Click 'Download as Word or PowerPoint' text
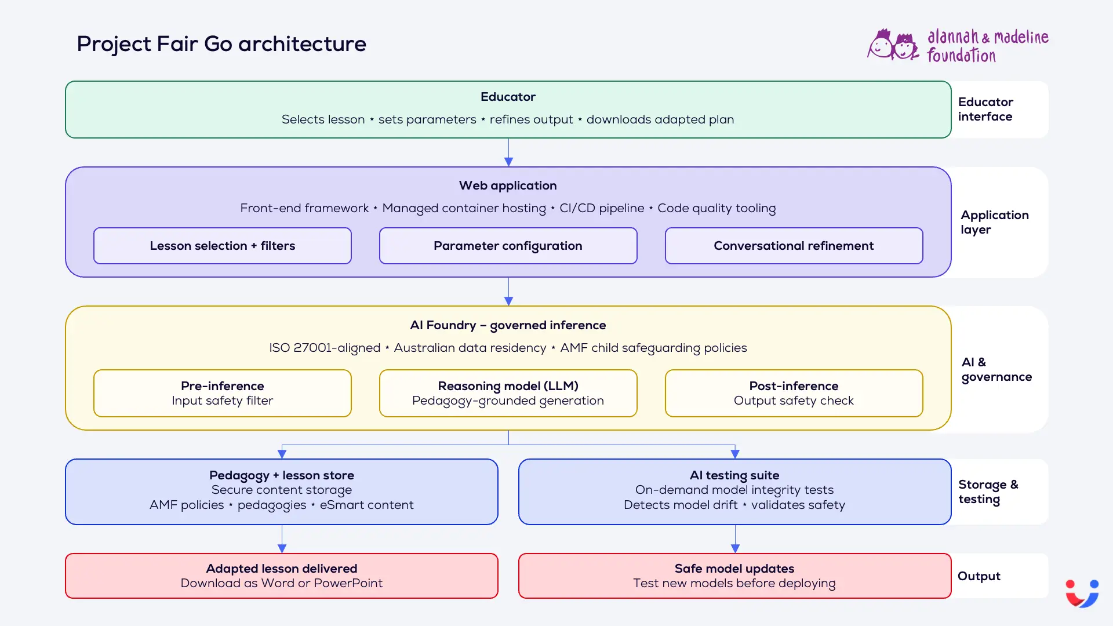This screenshot has height=626, width=1113. (282, 583)
